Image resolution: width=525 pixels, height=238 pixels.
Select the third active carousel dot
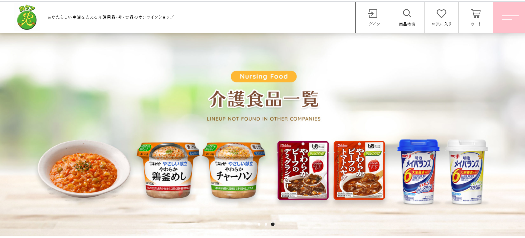[273, 224]
